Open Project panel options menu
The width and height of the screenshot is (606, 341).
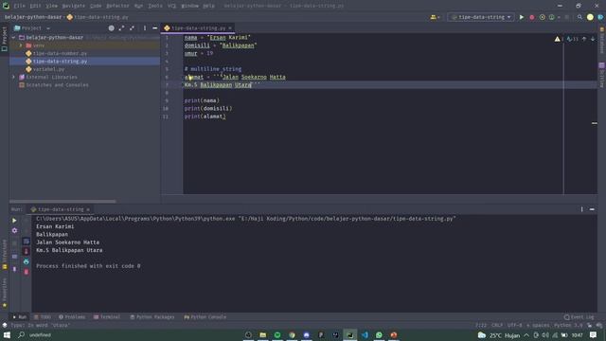click(x=145, y=28)
